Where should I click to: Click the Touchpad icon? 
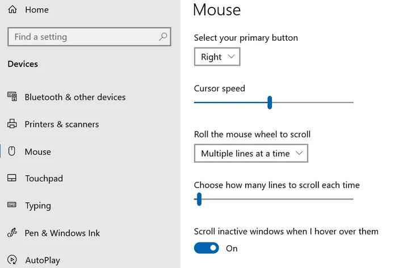[x=12, y=178]
